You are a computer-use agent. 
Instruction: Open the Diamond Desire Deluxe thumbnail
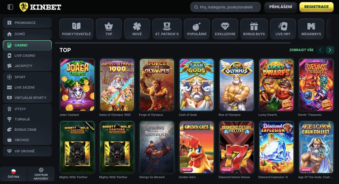point(237,147)
